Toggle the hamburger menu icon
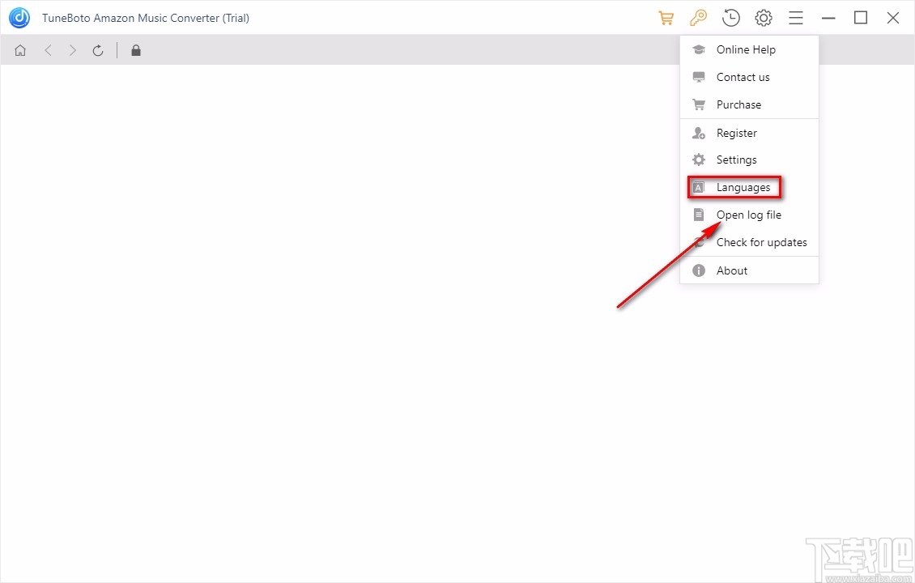This screenshot has width=915, height=583. tap(796, 18)
